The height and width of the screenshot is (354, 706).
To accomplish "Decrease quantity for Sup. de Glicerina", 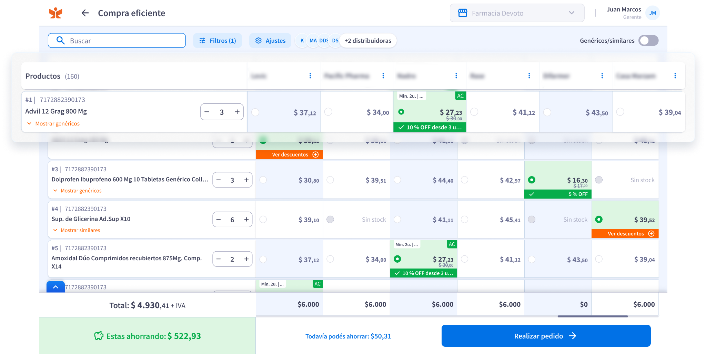I will pos(219,220).
